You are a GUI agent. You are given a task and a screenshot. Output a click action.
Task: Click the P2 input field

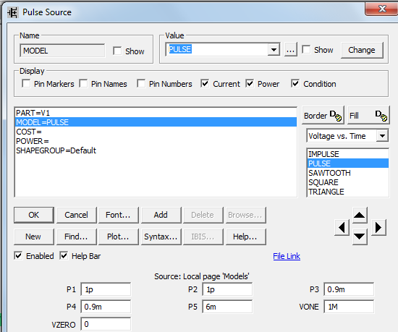(x=227, y=289)
